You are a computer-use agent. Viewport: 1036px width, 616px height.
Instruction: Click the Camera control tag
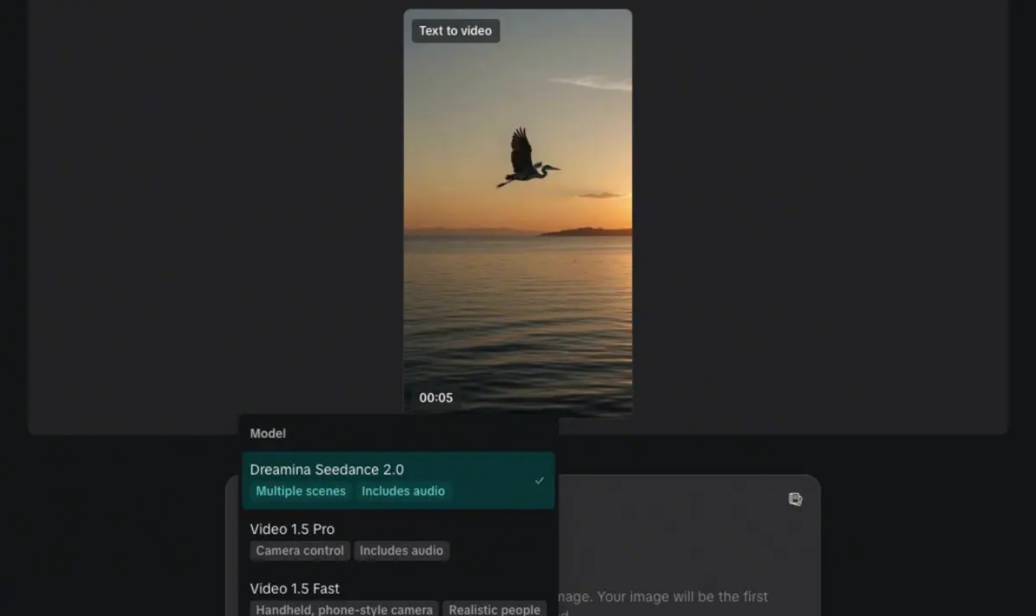pyautogui.click(x=300, y=551)
